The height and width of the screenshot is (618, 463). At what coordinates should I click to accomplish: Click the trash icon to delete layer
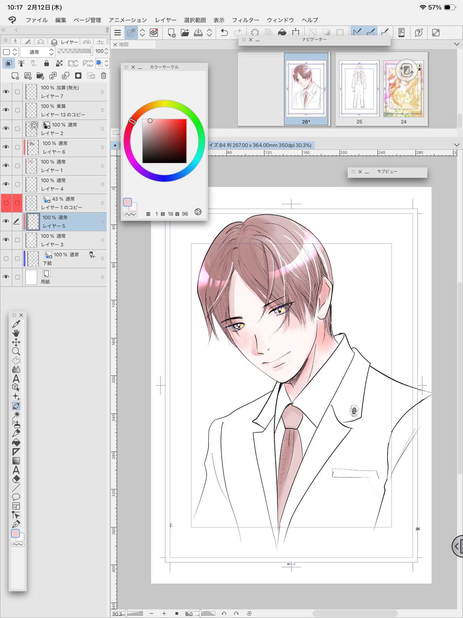coord(103,76)
